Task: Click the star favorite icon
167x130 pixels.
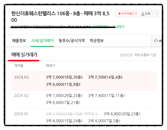Action: click(x=157, y=14)
